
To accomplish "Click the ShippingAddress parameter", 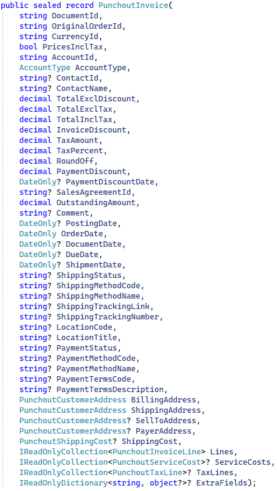I will coord(166,410).
